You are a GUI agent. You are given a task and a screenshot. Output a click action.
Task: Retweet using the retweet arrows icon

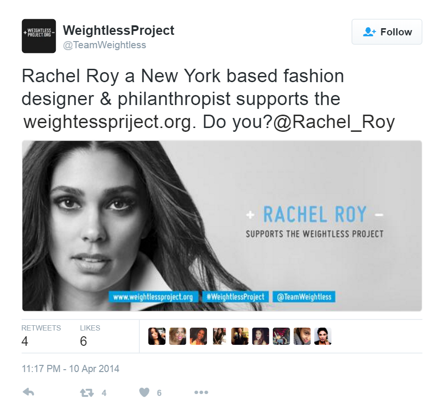point(87,393)
